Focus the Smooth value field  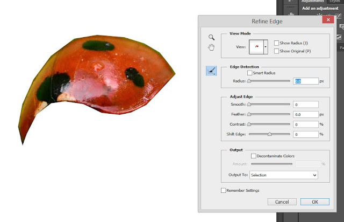coord(306,105)
